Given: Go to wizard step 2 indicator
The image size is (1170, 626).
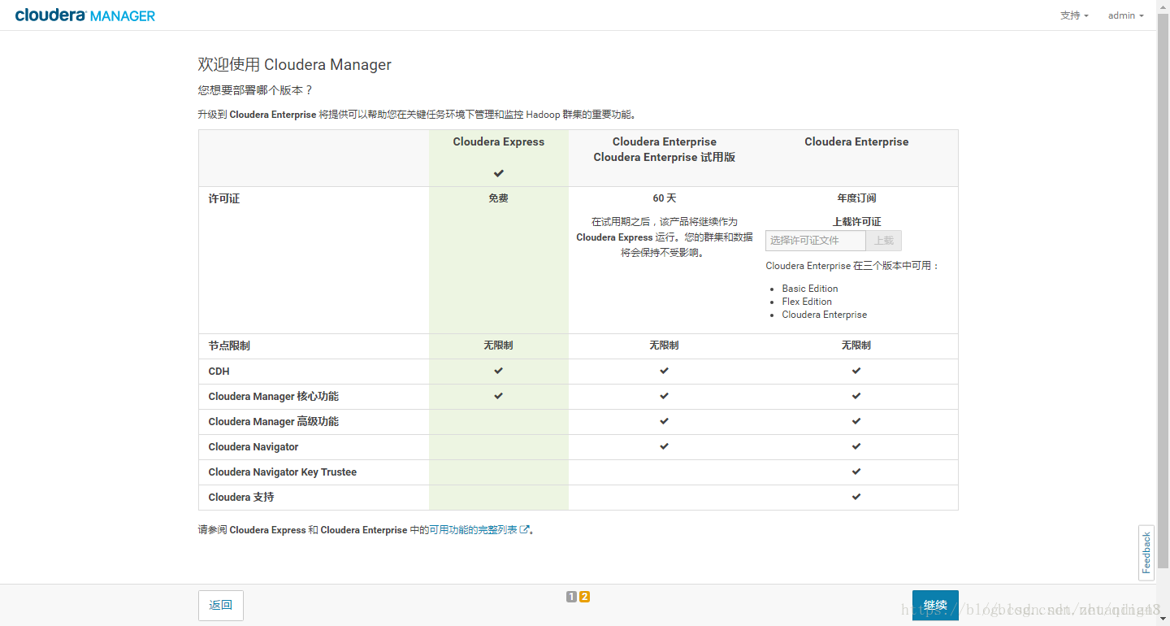Looking at the screenshot, I should pos(584,597).
